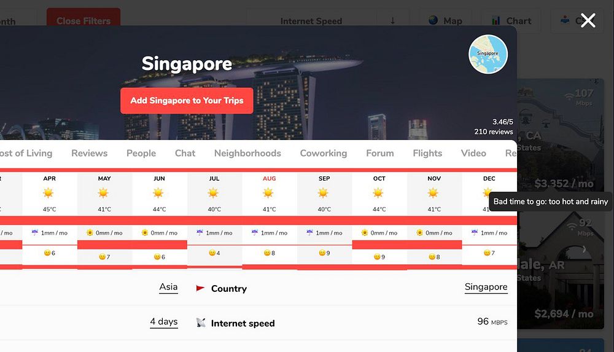This screenshot has width=614, height=352.
Task: Click the July humidity face icon
Action: [x=212, y=253]
